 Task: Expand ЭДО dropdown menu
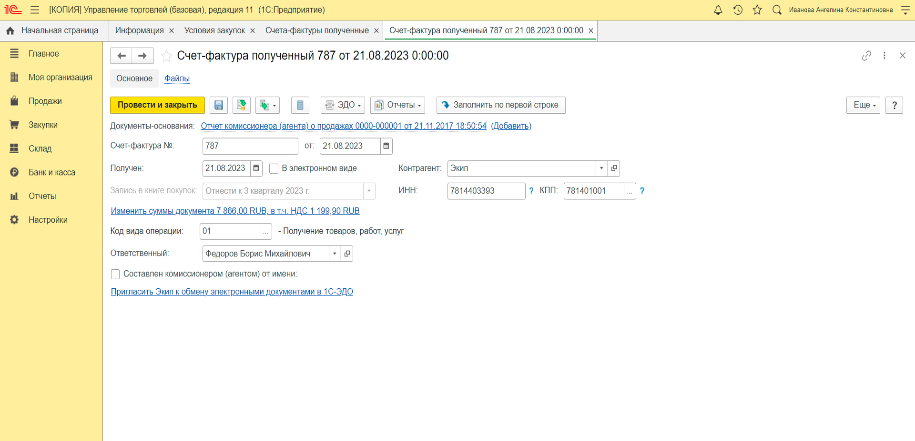(x=343, y=105)
